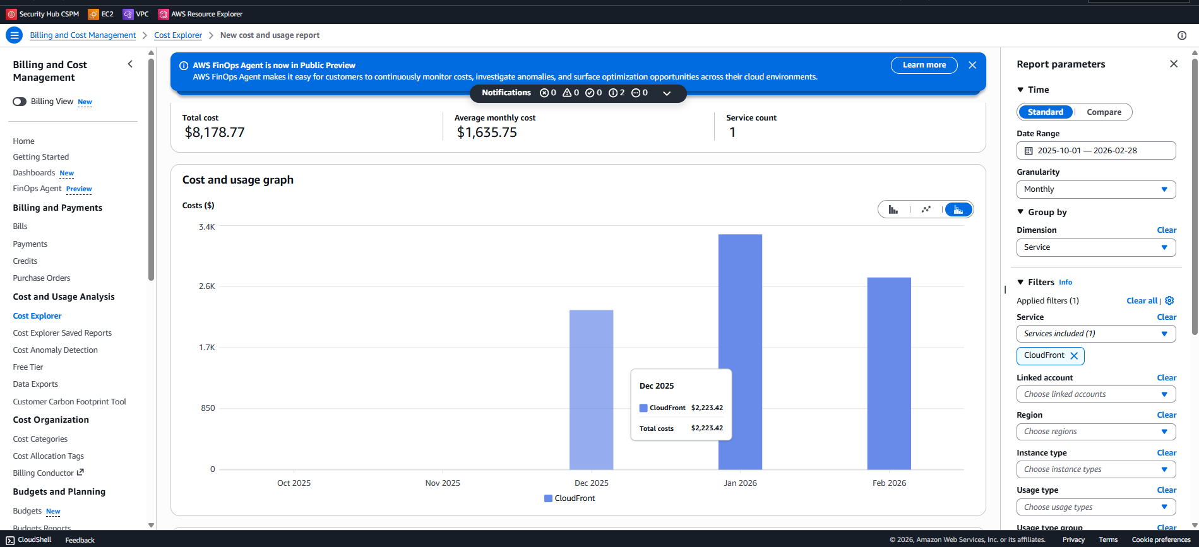Open Cost Explorer Saved Reports
The image size is (1199, 547).
[x=62, y=333]
